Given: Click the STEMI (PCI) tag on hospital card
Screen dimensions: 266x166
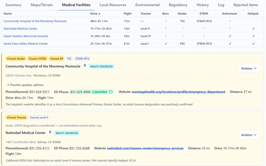Looking at the screenshot, I should 82,59.
